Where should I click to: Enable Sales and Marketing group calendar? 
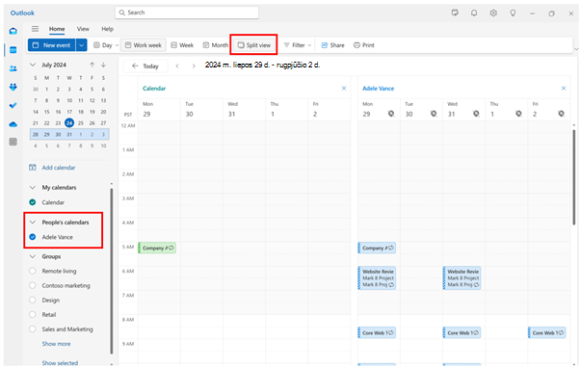33,329
